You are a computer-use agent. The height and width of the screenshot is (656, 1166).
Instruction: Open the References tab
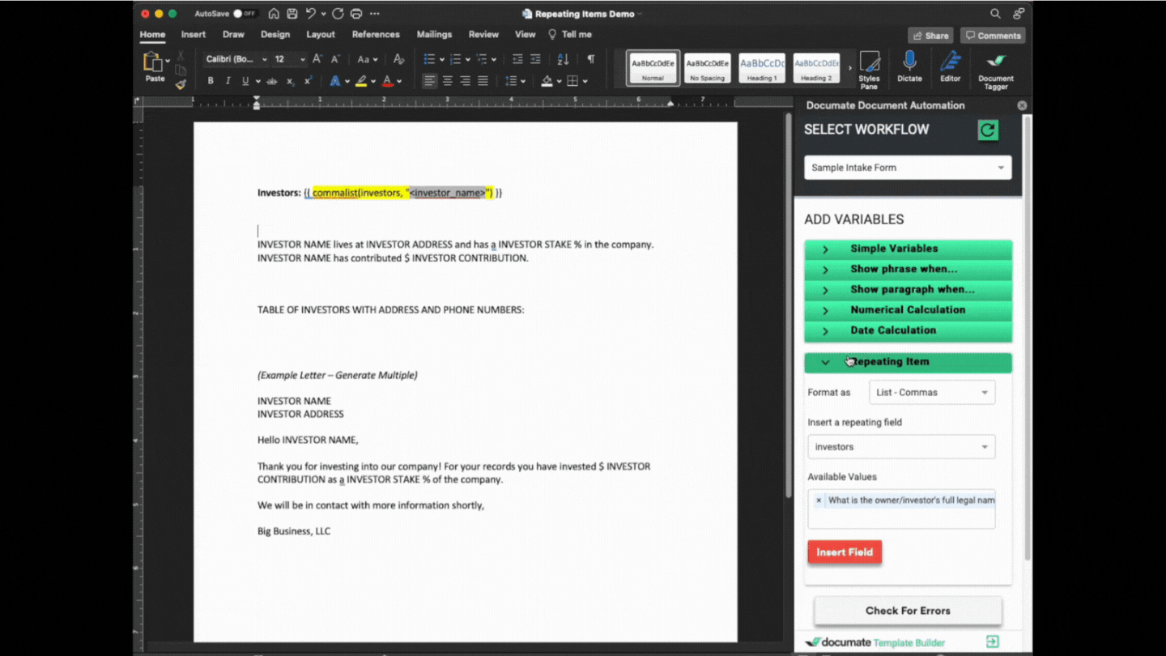click(376, 35)
